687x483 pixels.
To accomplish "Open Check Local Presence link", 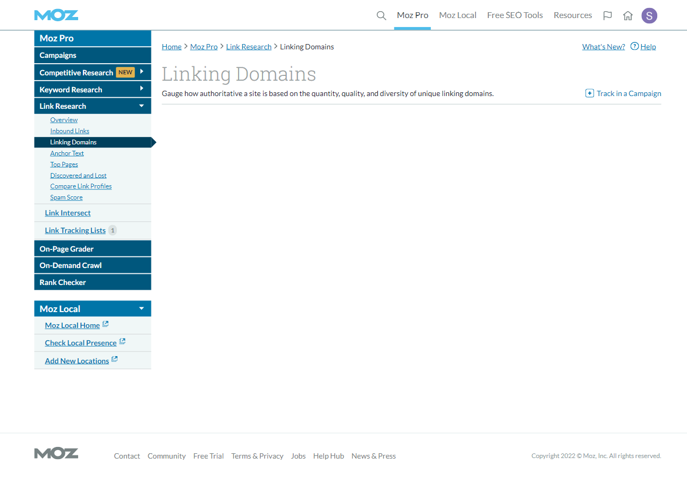I will 81,343.
